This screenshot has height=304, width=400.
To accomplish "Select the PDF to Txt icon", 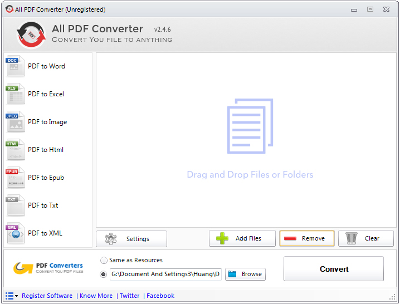I will click(x=15, y=205).
